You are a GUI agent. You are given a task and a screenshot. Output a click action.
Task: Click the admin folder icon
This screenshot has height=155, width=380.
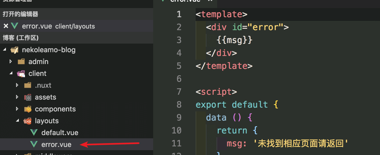21,62
